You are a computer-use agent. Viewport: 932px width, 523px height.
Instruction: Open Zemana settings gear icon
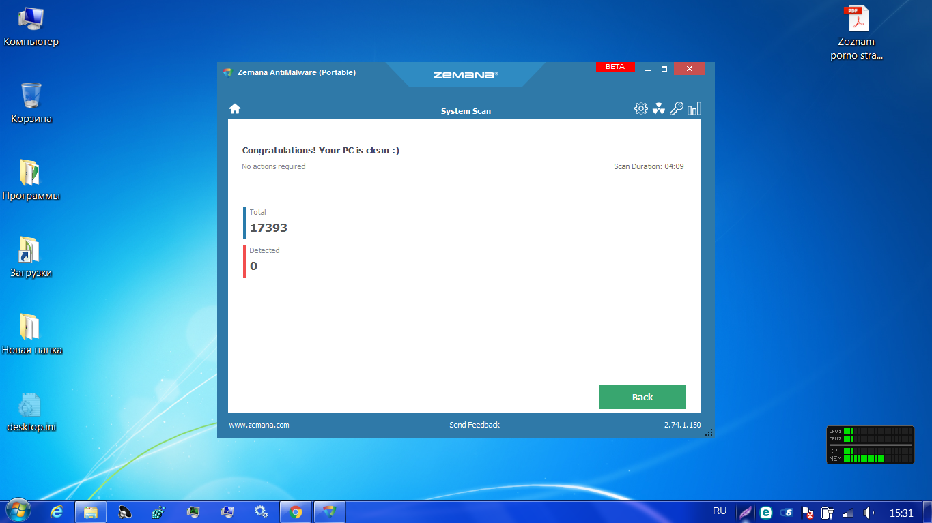point(640,108)
